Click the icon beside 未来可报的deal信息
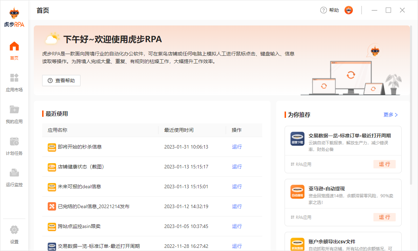This screenshot has height=251, width=418. (52, 187)
